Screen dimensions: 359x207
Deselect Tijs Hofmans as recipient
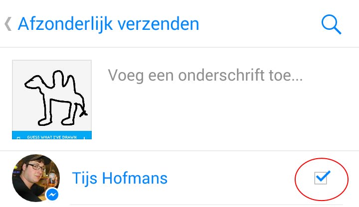coord(321,178)
